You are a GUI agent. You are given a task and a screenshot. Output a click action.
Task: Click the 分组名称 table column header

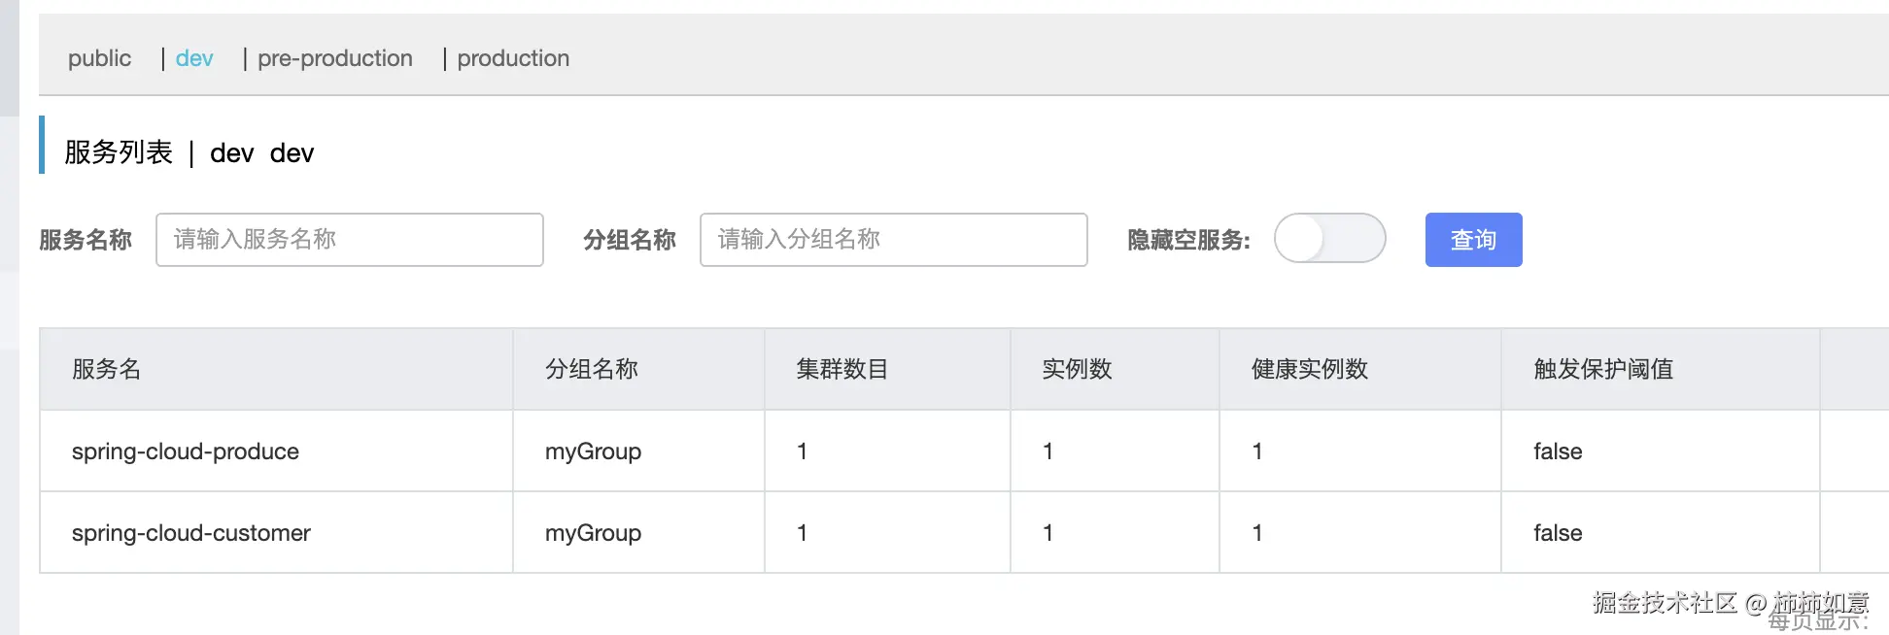[592, 369]
